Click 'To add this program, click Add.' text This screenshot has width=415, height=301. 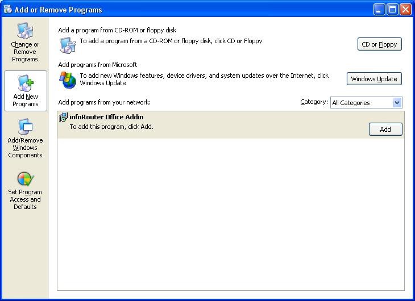click(111, 127)
